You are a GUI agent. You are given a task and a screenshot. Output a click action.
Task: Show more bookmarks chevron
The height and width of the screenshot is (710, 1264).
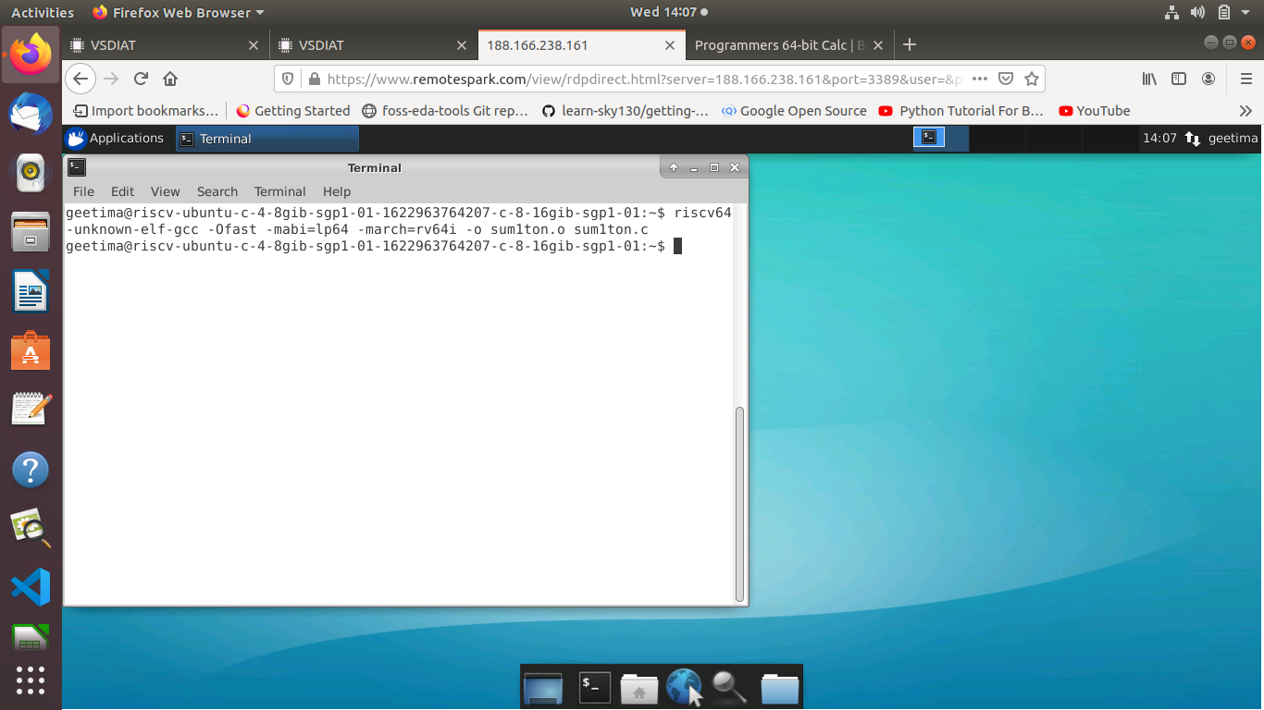click(x=1245, y=111)
